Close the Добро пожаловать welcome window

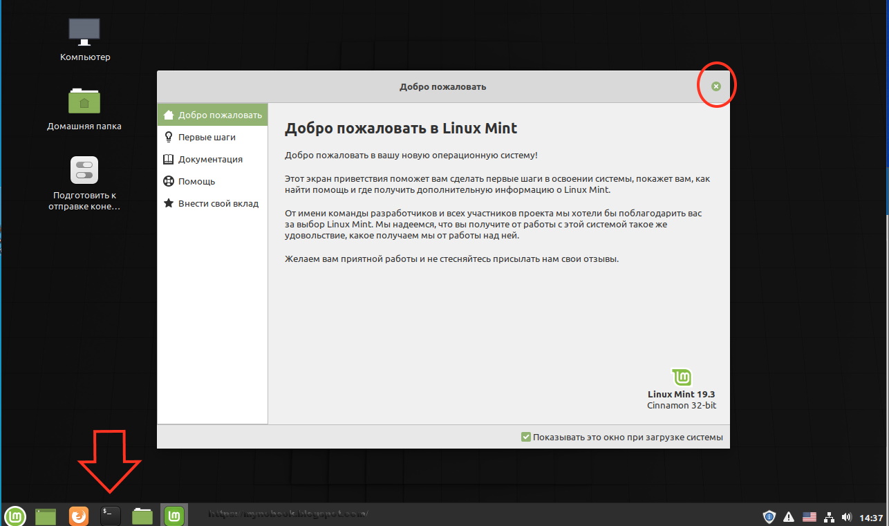tap(716, 86)
